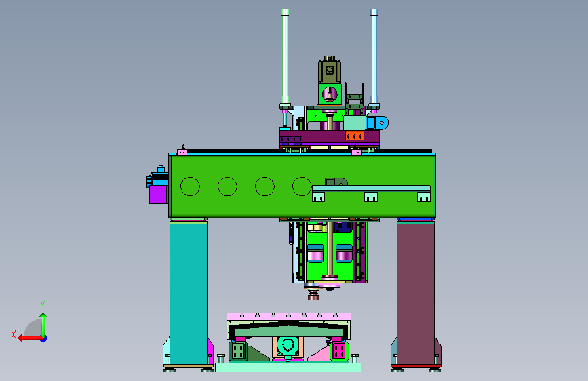This screenshot has height=381, width=588.
Task: Select the olive servo motor on top
Action: pyautogui.click(x=330, y=71)
